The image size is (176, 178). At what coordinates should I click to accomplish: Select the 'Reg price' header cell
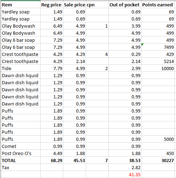52,5
